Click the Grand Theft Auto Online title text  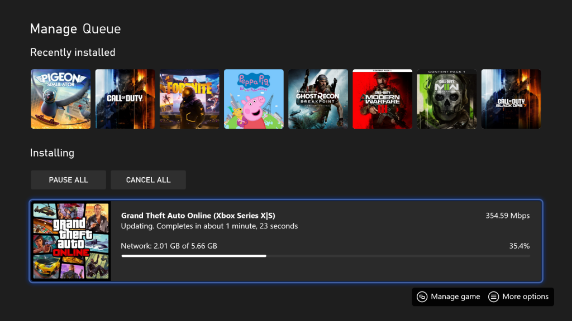pyautogui.click(x=198, y=216)
